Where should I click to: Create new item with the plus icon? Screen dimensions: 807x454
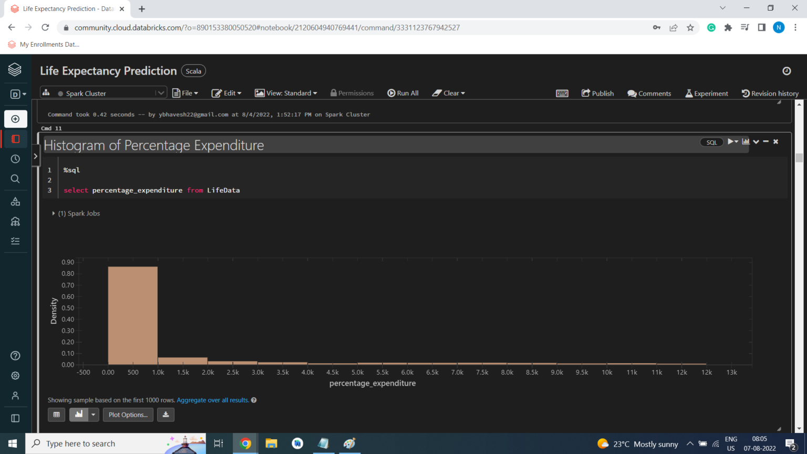[15, 119]
